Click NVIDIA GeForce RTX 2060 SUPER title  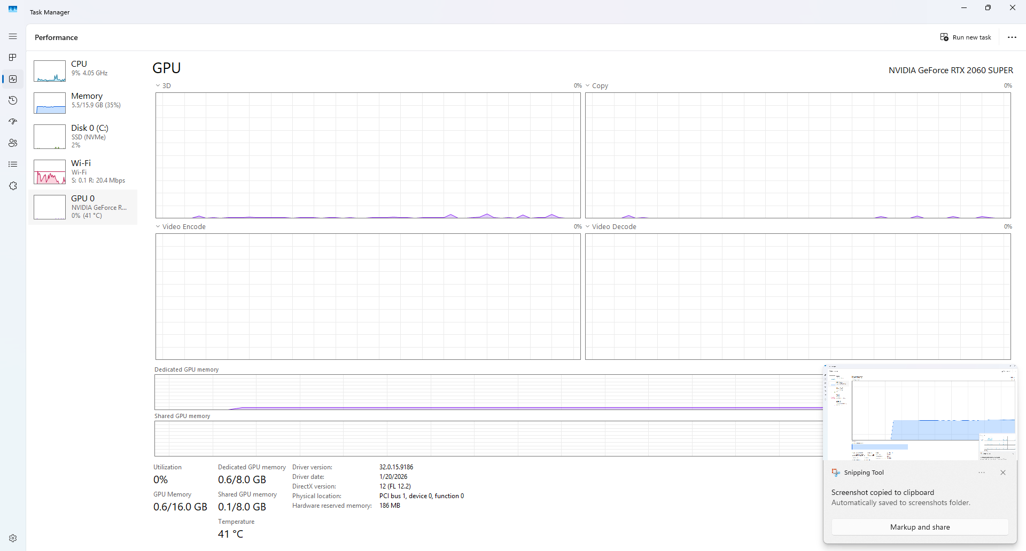coord(951,70)
